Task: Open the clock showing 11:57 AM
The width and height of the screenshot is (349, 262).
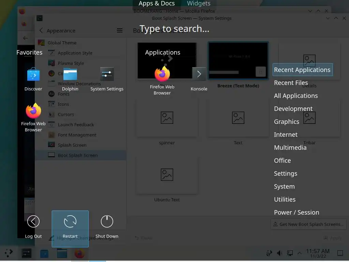Action: tap(318, 253)
